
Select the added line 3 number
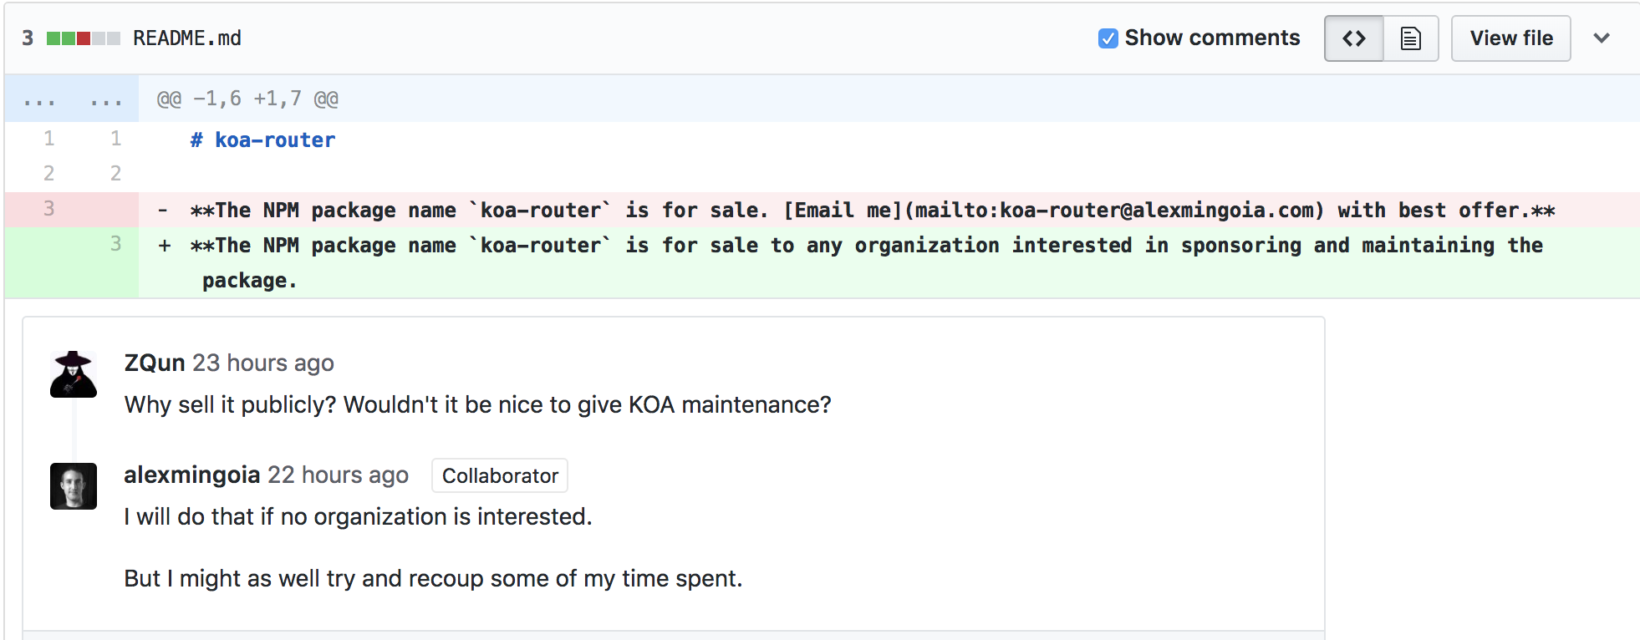tap(115, 244)
